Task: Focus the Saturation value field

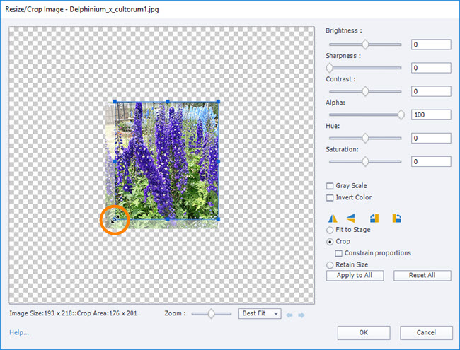Action: click(431, 161)
